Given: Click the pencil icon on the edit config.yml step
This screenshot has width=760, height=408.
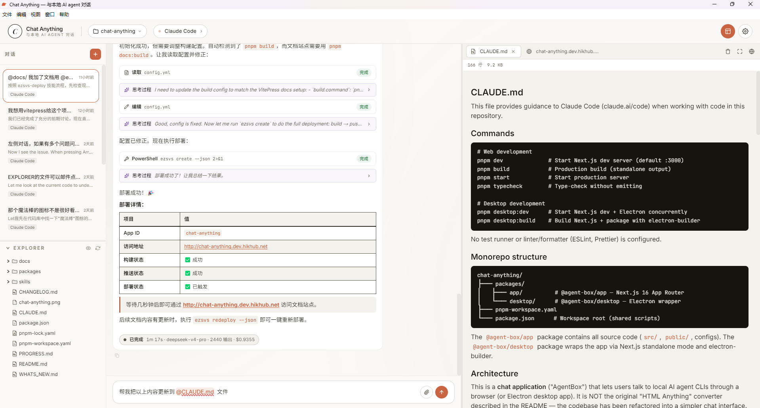Looking at the screenshot, I should 127,107.
